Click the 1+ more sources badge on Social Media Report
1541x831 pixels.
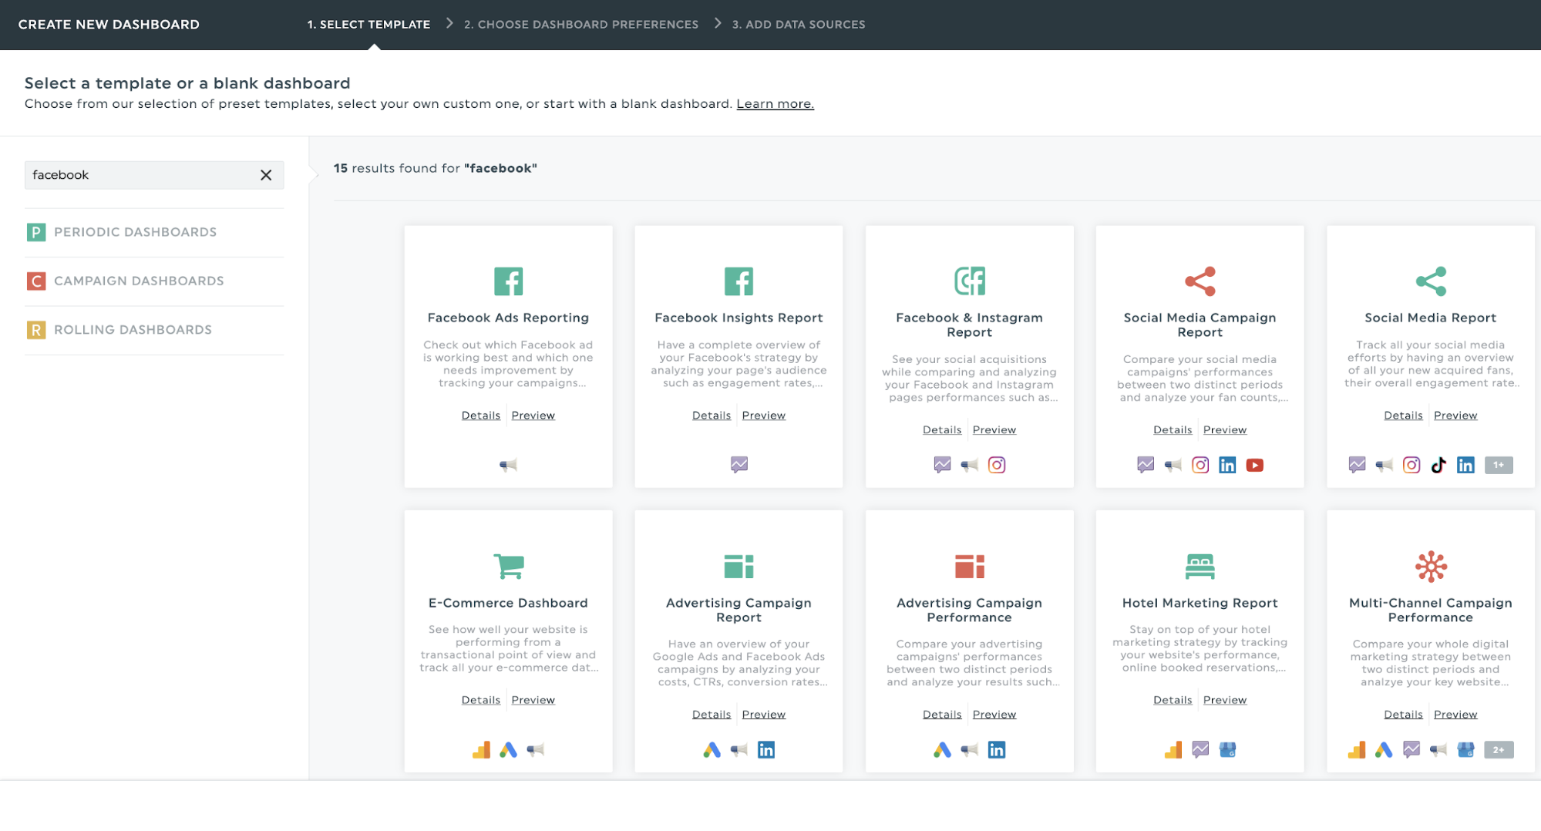[x=1499, y=465]
